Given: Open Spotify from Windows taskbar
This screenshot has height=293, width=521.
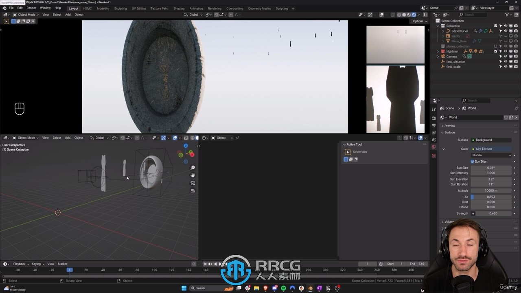Looking at the screenshot, I should pyautogui.click(x=283, y=288).
